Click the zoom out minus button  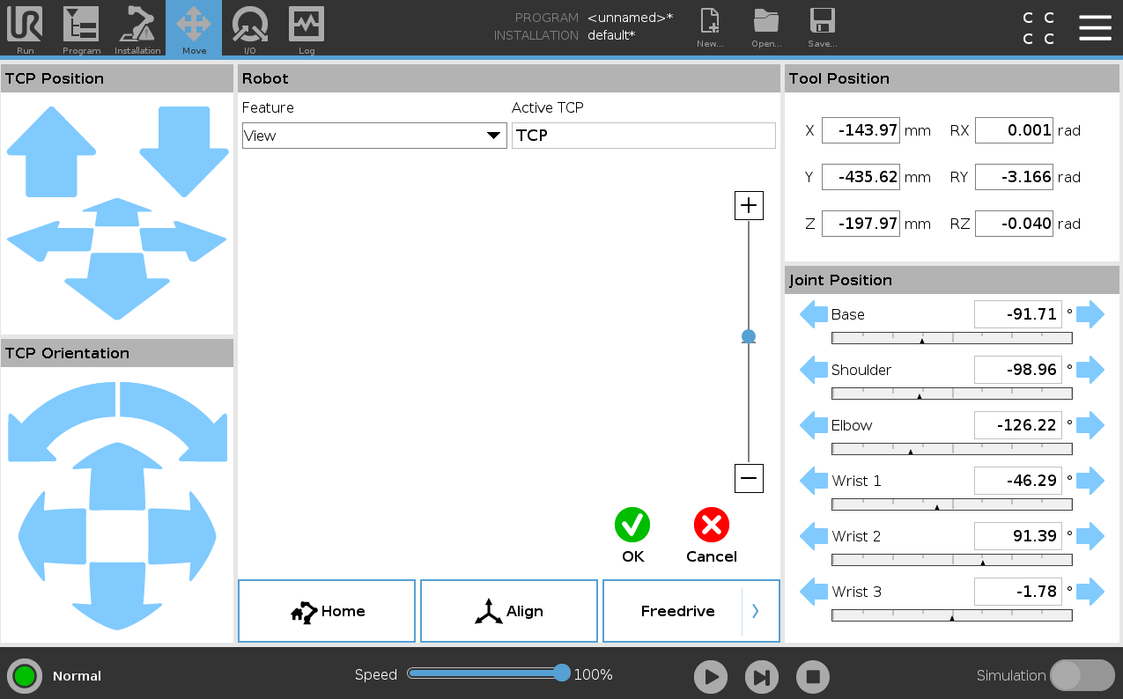749,478
